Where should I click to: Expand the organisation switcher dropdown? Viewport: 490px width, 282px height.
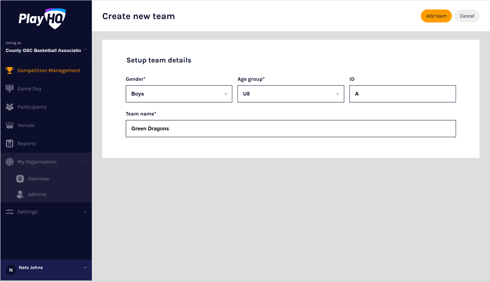pos(85,50)
